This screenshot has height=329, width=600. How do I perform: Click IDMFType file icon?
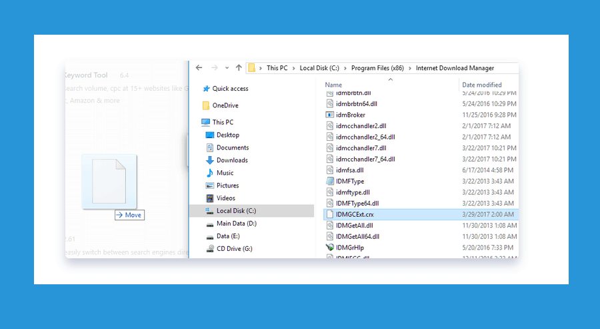pos(329,181)
